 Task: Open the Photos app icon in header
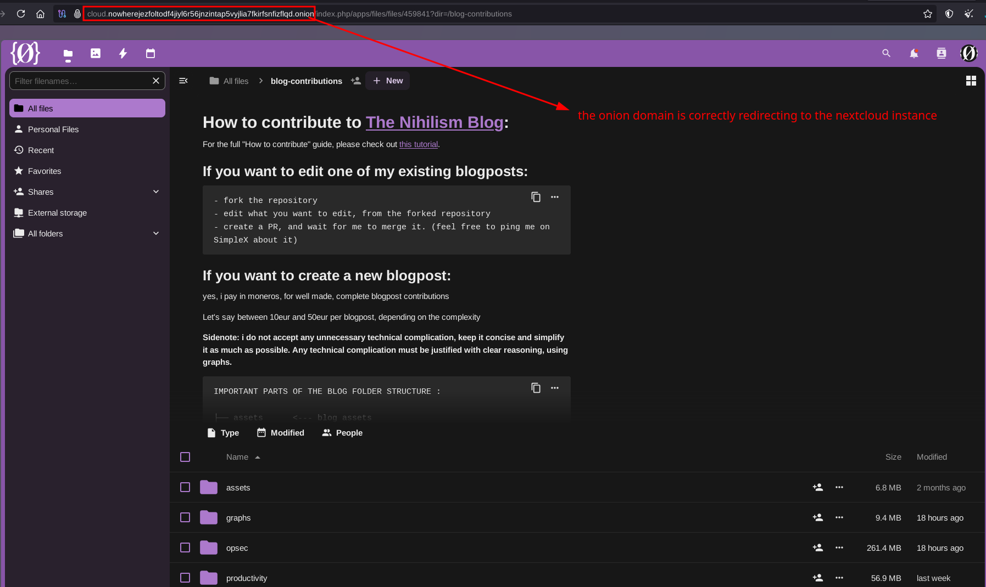click(x=96, y=53)
